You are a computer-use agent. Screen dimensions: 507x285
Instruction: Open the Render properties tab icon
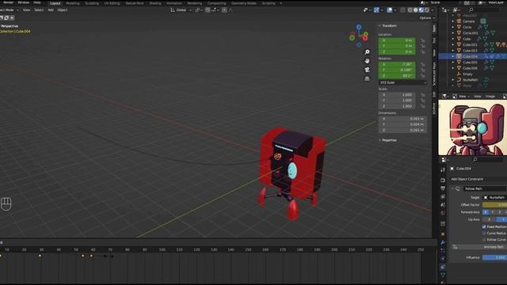[443, 180]
